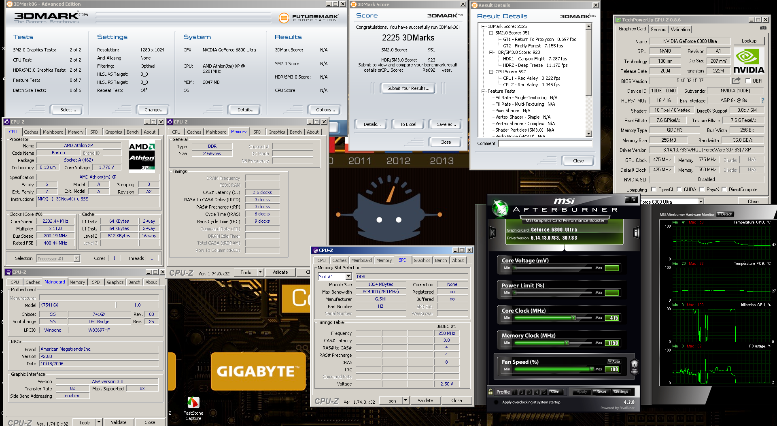
Task: Click the CPU-Z mainboard window title icon
Action: point(8,272)
